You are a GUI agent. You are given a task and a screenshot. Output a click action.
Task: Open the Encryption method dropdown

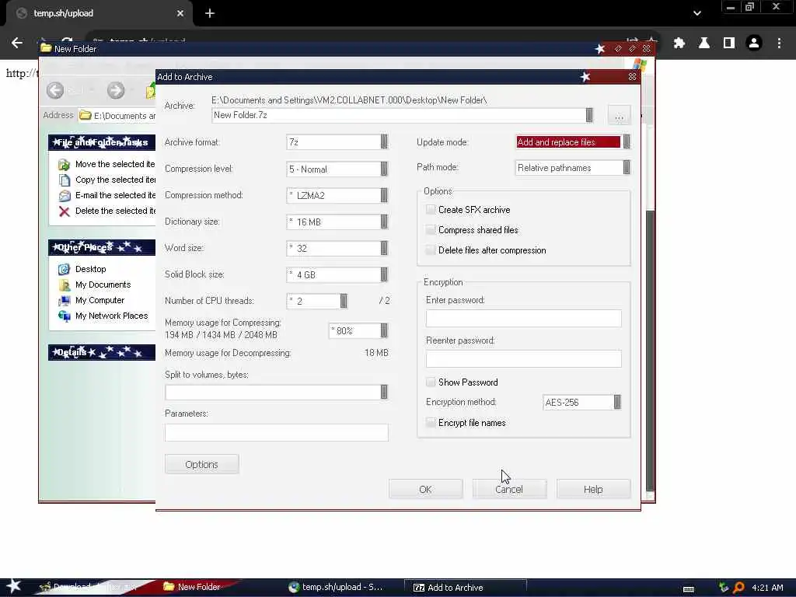617,402
